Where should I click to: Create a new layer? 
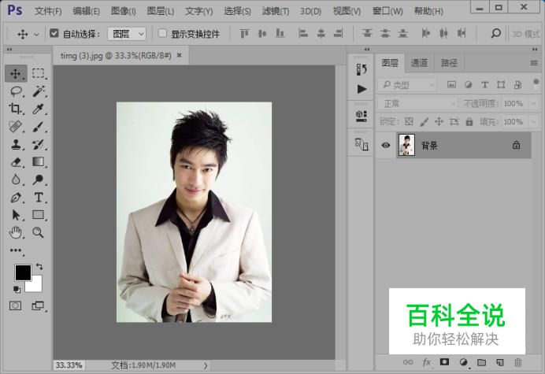point(500,362)
